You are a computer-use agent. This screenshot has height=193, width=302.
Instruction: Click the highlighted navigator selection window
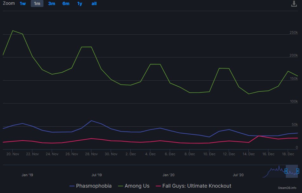[292, 171]
